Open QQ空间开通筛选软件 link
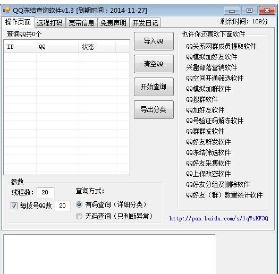The width and height of the screenshot is (279, 274). [x=215, y=78]
